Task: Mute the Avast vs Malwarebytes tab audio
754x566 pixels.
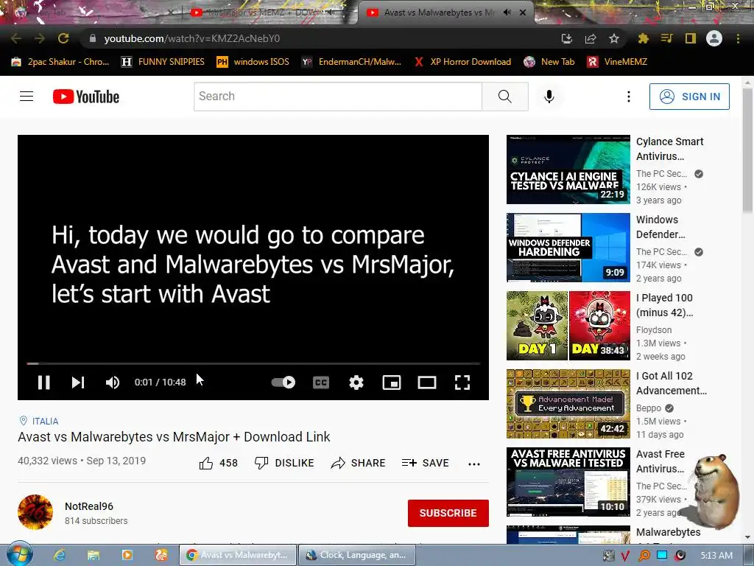Action: pos(507,13)
